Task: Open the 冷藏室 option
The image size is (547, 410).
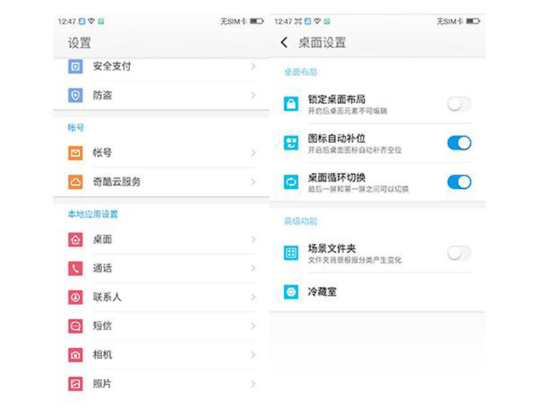Action: [x=377, y=292]
